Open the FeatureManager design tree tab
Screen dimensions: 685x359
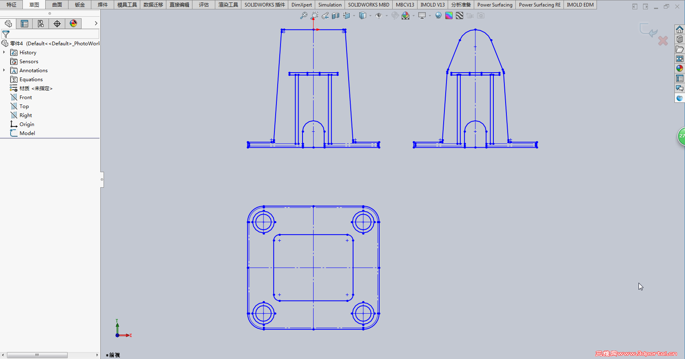click(x=8, y=24)
